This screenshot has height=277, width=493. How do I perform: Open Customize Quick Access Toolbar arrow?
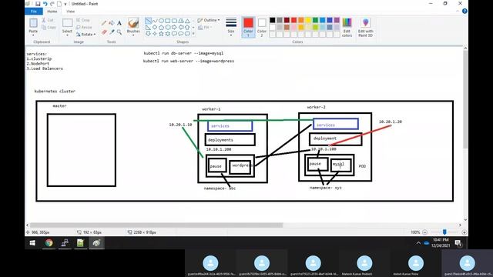[x=65, y=4]
